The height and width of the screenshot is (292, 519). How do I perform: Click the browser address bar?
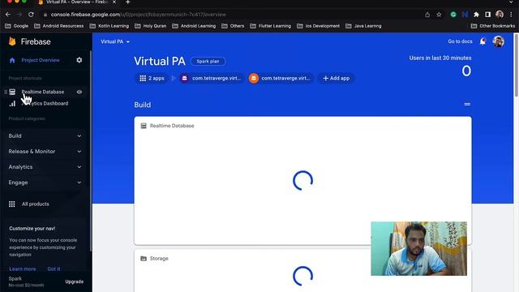point(232,15)
